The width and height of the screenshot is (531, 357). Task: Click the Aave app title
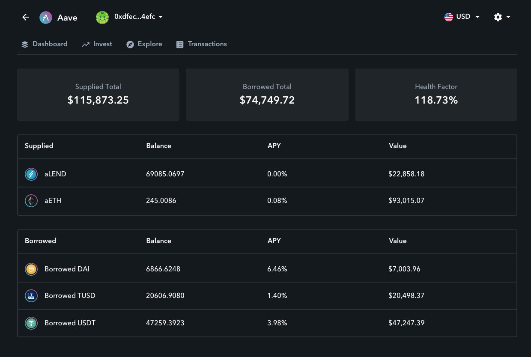coord(67,18)
